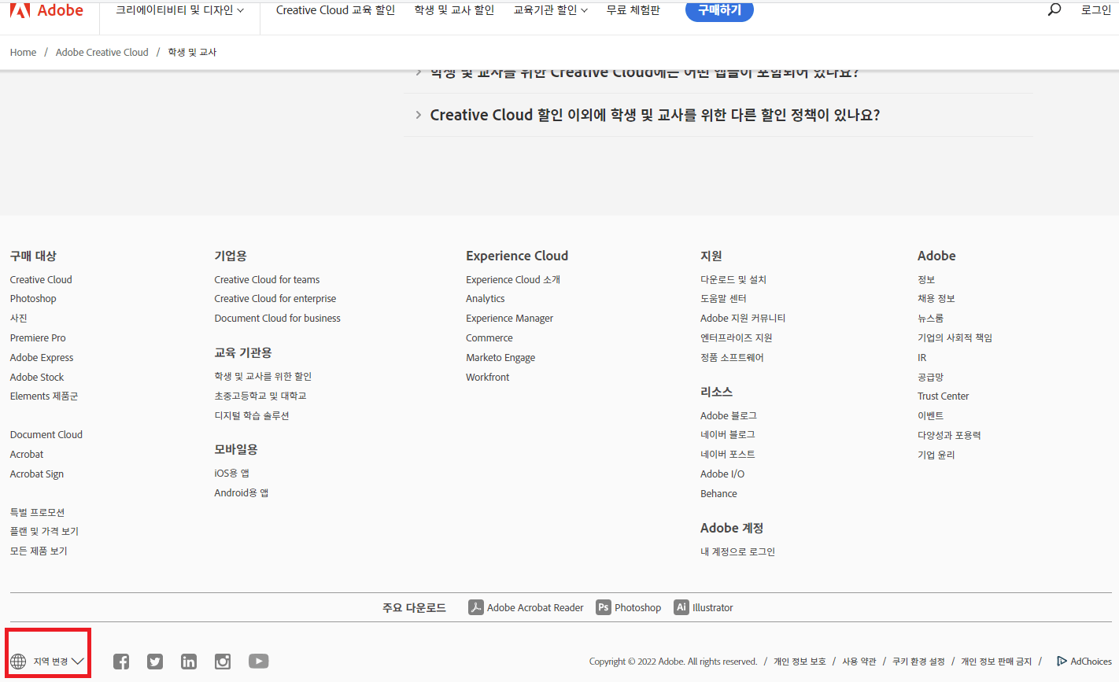This screenshot has width=1119, height=682.
Task: Open 다양성과 포용력 link
Action: 949,435
